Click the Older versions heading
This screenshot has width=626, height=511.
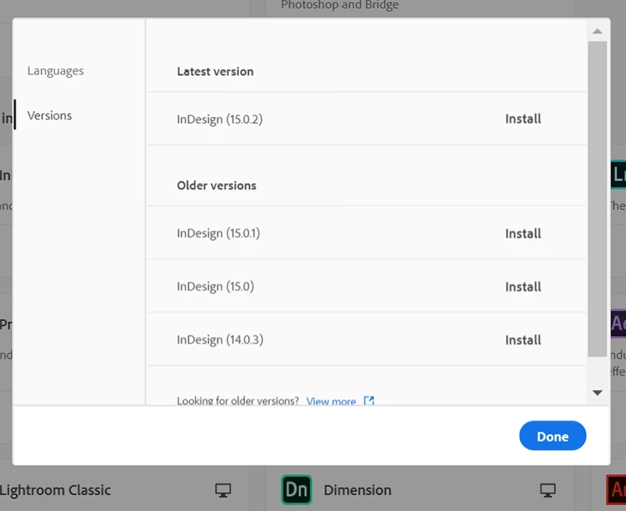[217, 186]
